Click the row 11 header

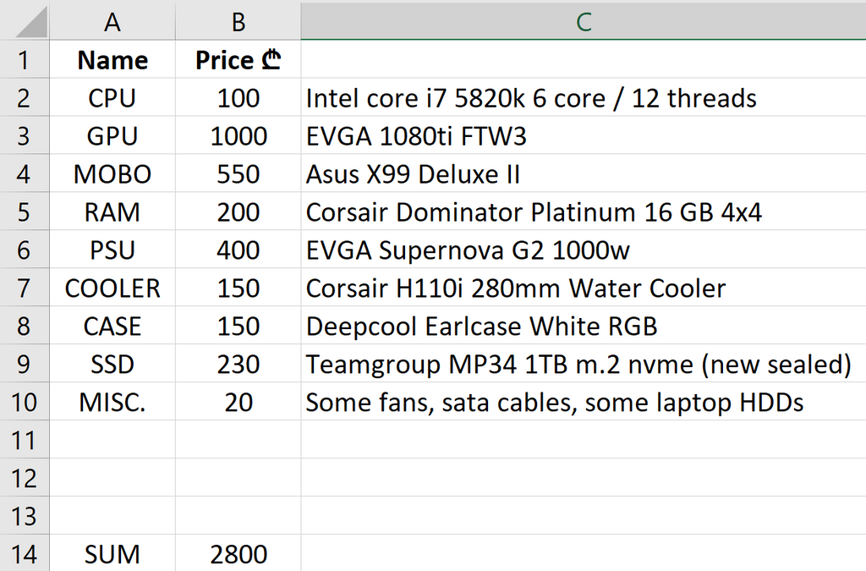pyautogui.click(x=24, y=440)
